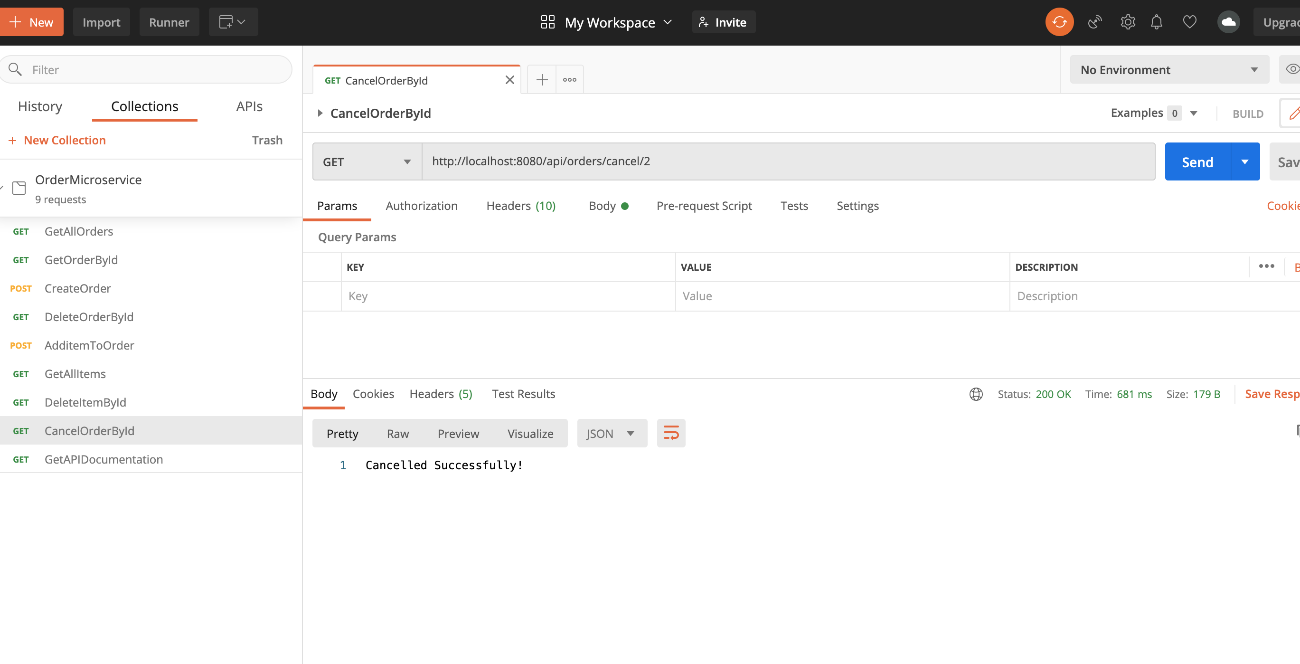Click the request URL input field
The height and width of the screenshot is (664, 1300).
point(787,161)
